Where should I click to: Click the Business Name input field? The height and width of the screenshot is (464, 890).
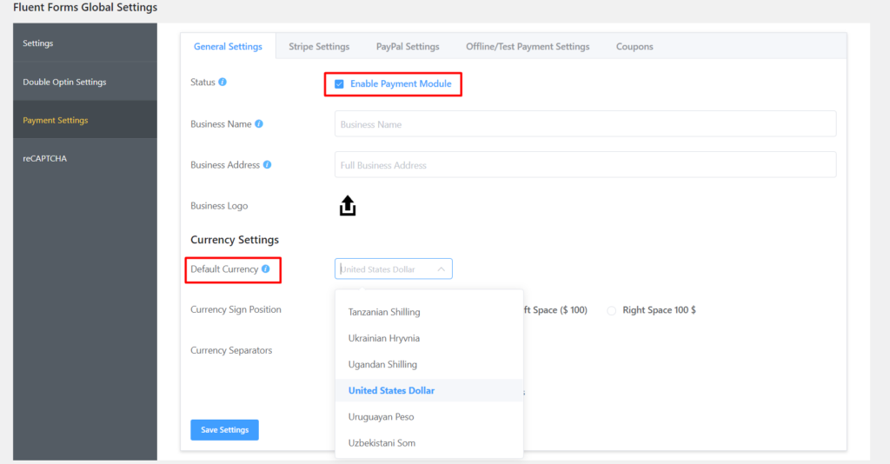(x=585, y=124)
